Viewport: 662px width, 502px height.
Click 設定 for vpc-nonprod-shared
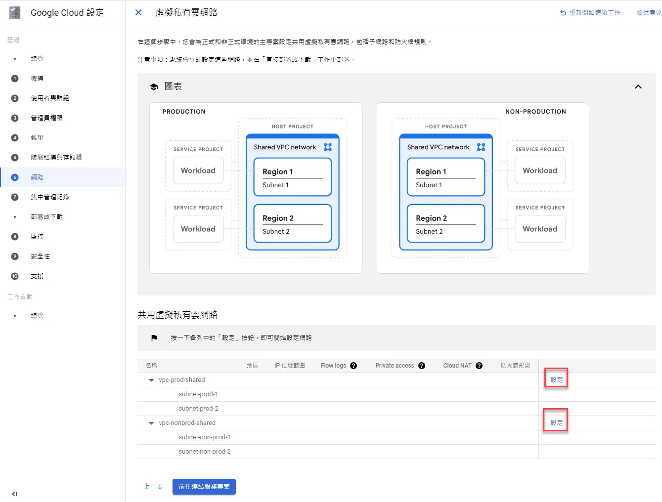point(557,423)
